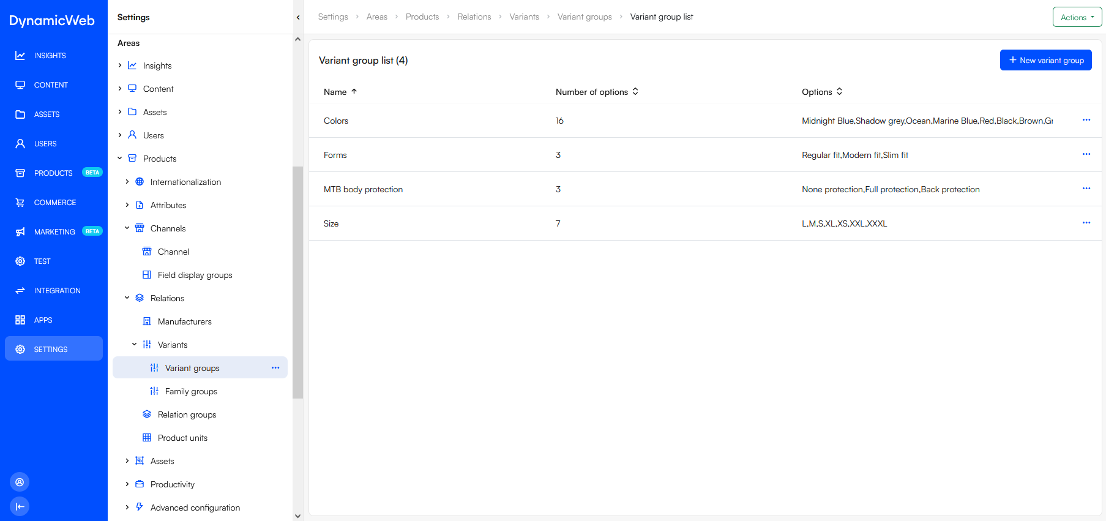This screenshot has height=521, width=1106.
Task: Go to Products breadcrumb link
Action: 422,17
